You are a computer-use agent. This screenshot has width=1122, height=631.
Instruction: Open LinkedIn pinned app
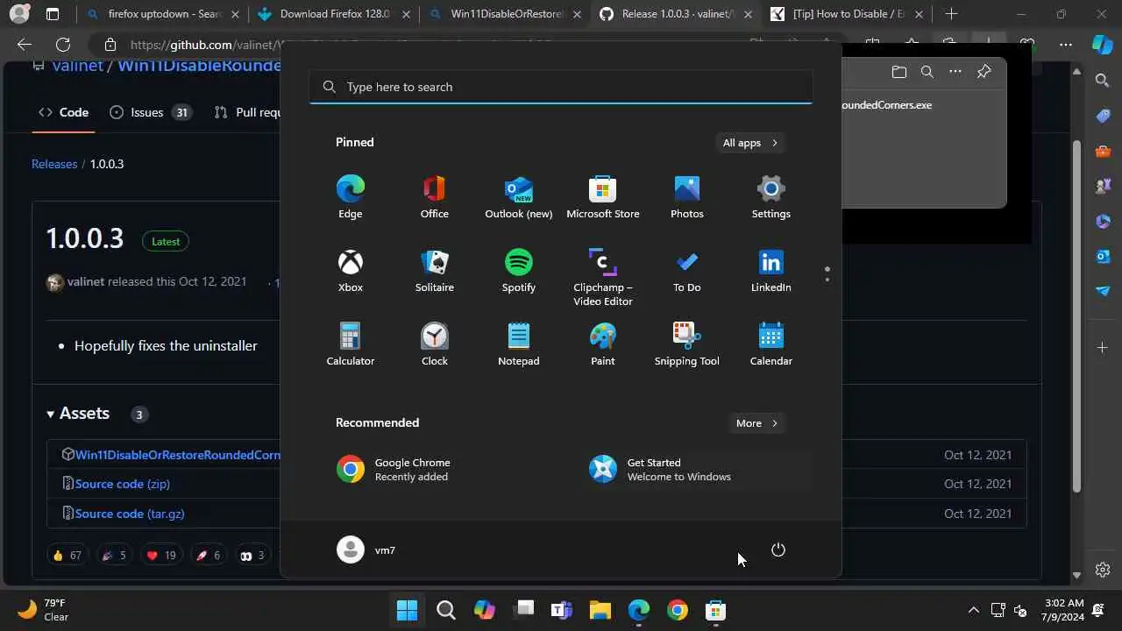(x=770, y=271)
